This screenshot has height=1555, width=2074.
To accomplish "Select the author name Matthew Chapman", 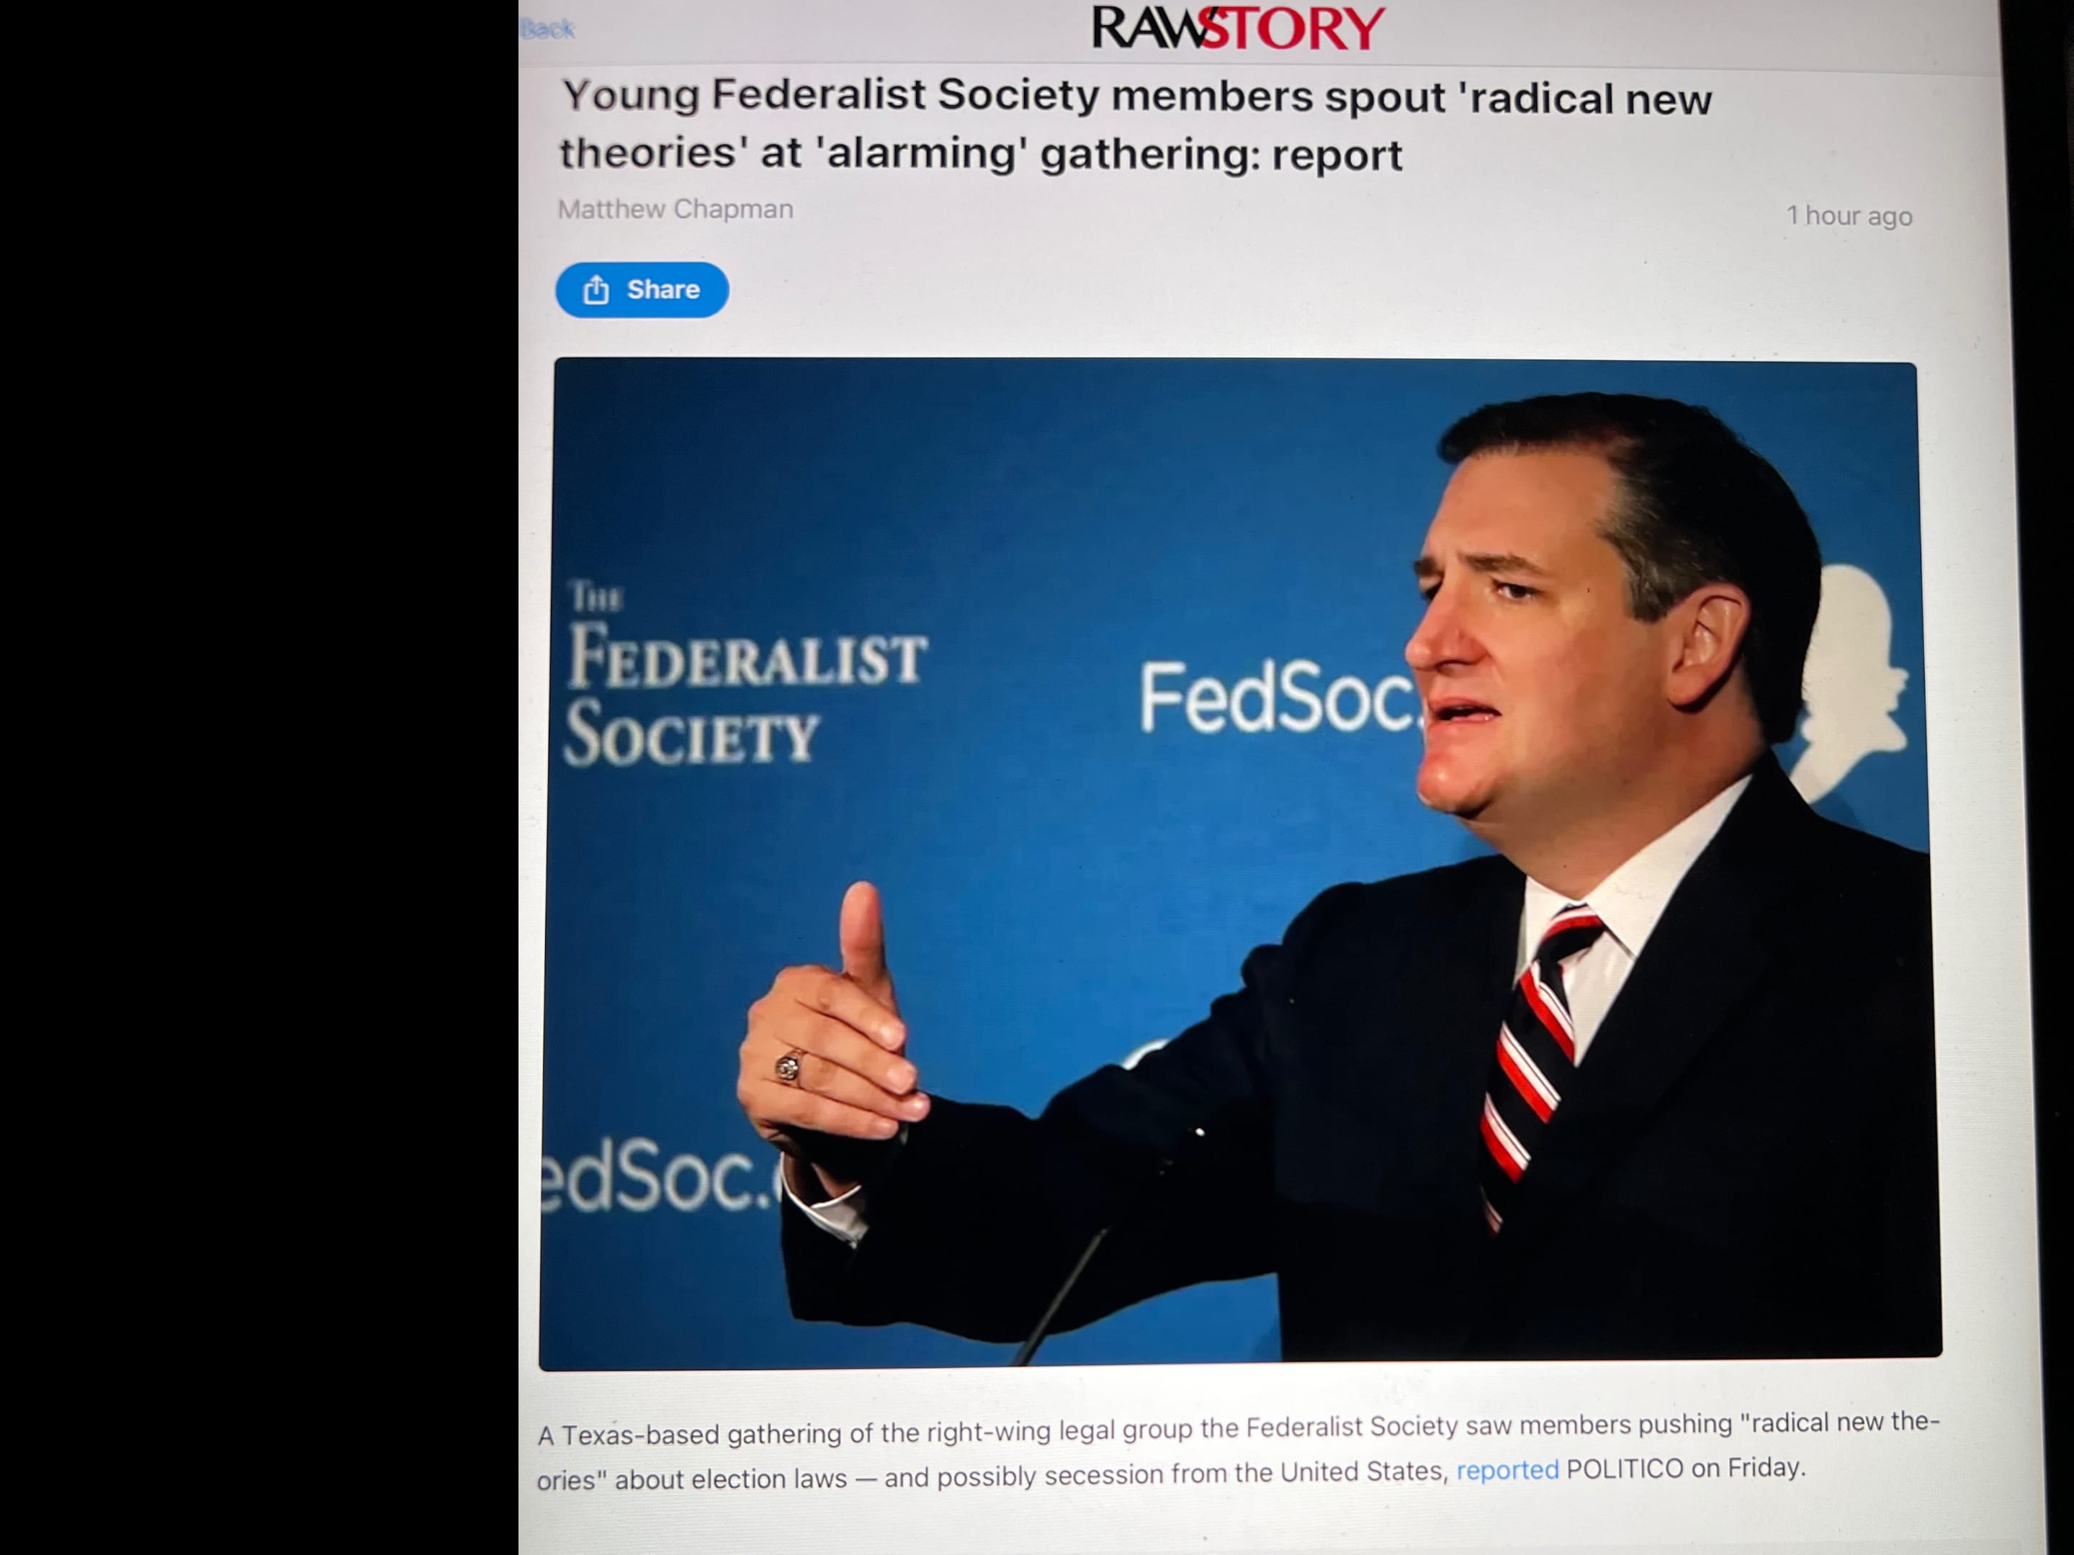I will pyautogui.click(x=675, y=209).
